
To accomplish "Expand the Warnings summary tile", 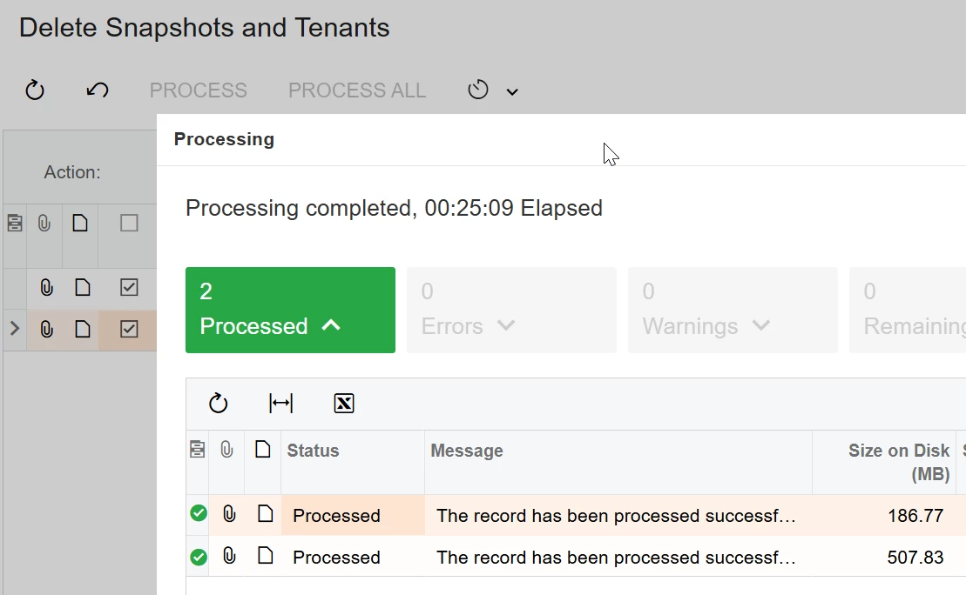I will [x=733, y=310].
